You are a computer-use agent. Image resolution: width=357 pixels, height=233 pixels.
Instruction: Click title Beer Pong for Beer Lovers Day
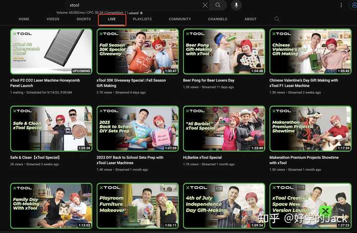pyautogui.click(x=209, y=80)
